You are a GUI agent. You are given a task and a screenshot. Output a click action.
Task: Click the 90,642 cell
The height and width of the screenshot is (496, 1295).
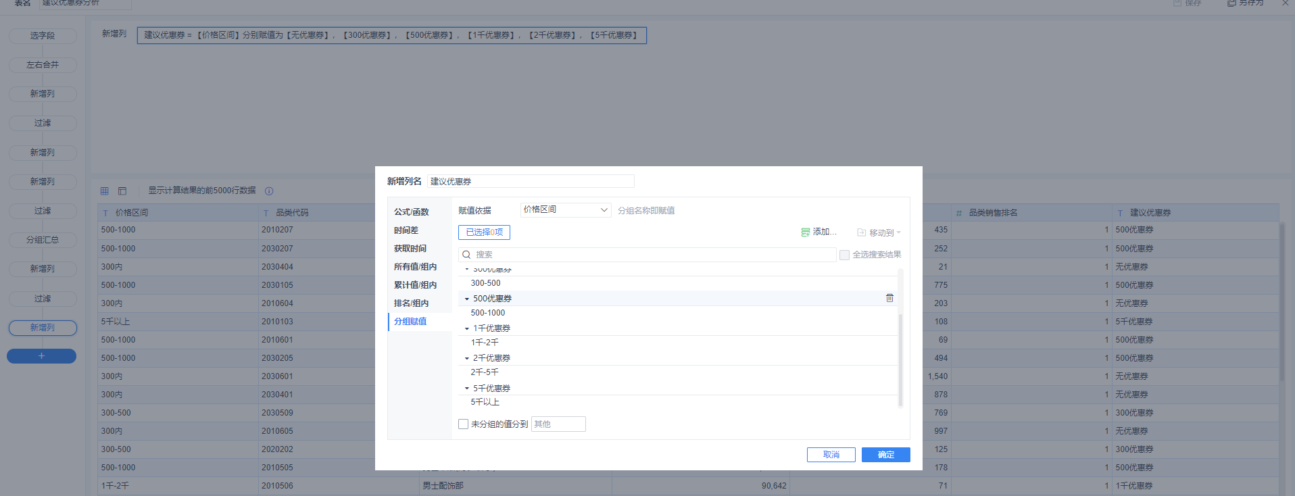[x=701, y=486]
